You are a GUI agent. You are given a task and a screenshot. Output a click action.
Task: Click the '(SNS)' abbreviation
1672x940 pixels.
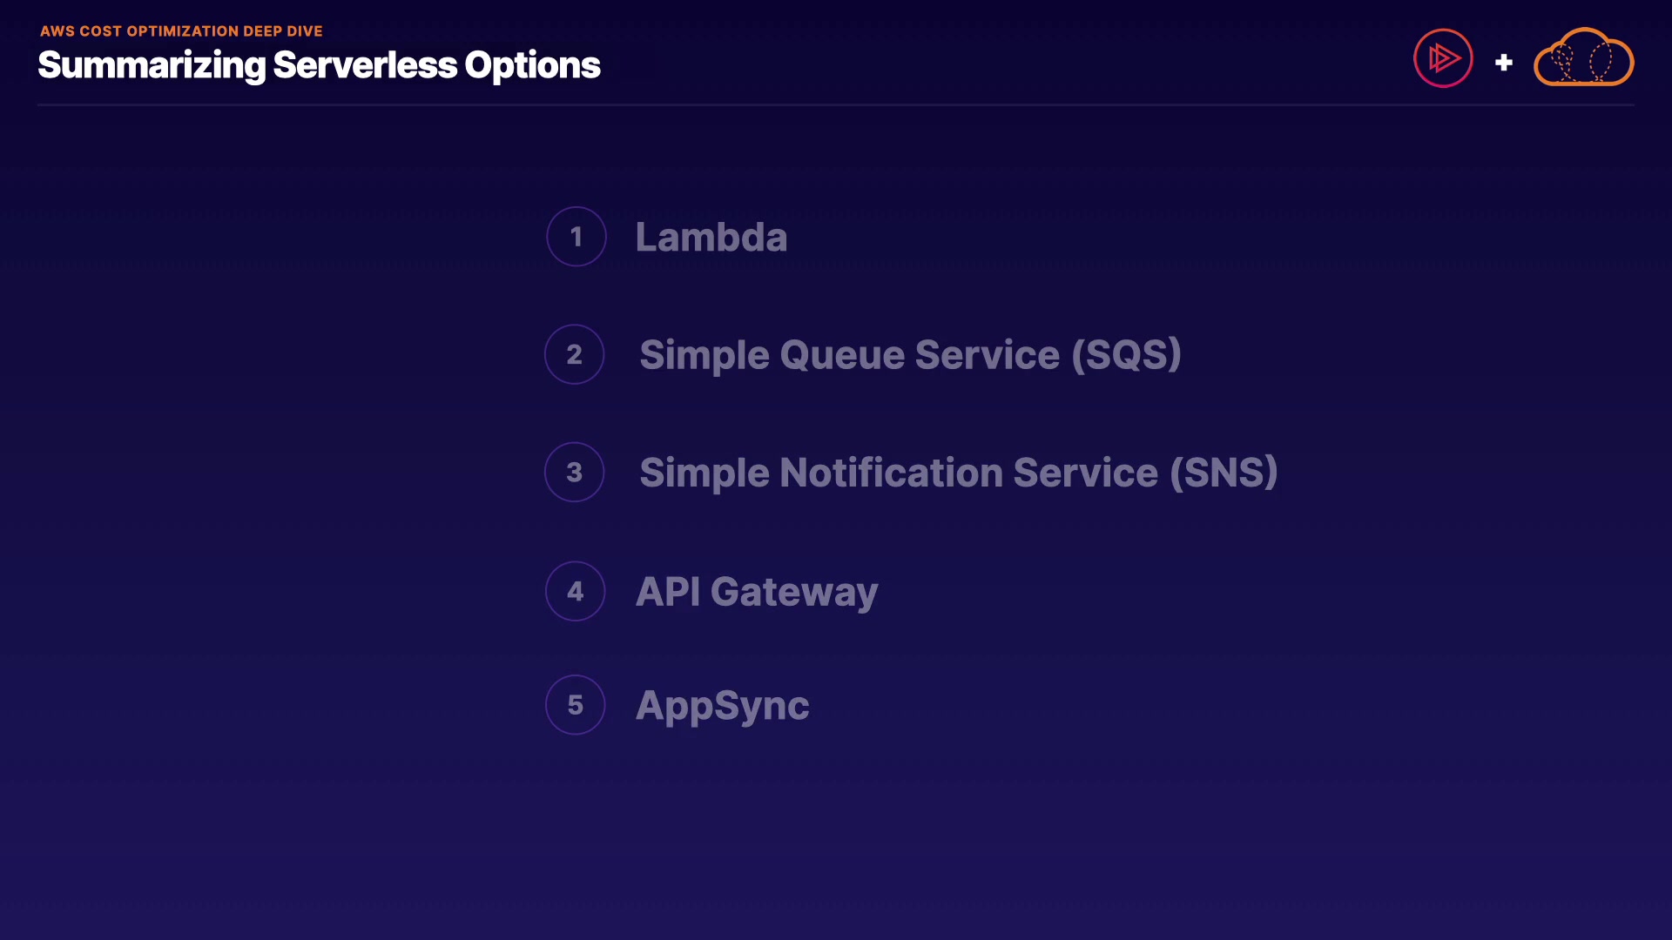click(x=1224, y=473)
